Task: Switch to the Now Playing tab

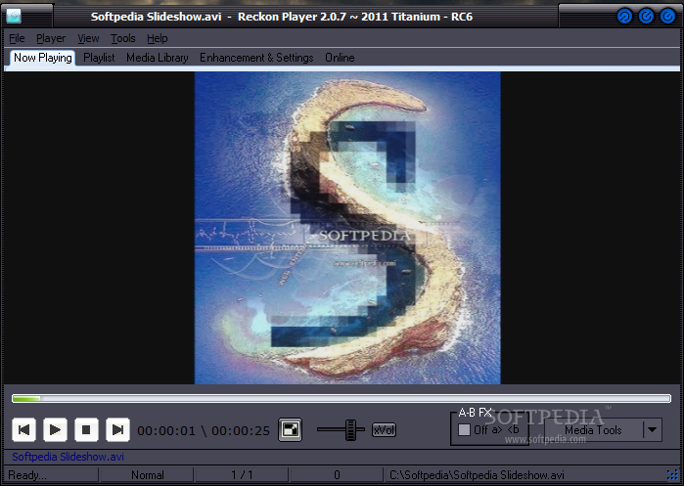Action: tap(43, 58)
